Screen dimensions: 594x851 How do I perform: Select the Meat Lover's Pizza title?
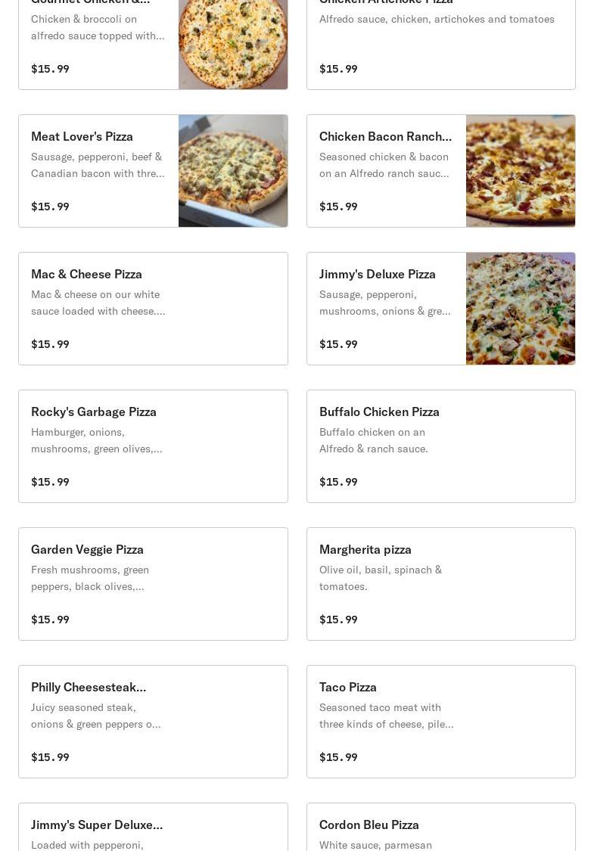(x=82, y=136)
